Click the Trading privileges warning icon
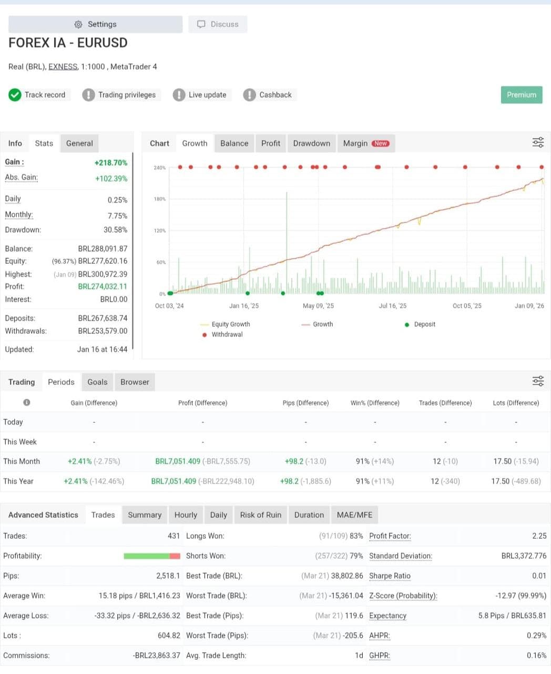Screen dimensions: 551x674 click(x=88, y=95)
